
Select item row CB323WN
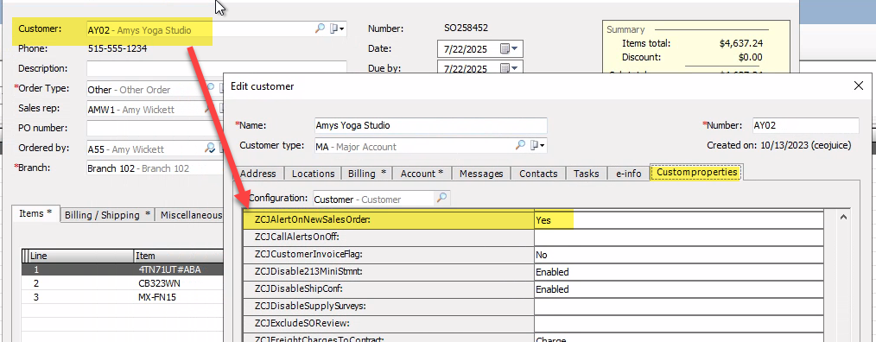123,283
